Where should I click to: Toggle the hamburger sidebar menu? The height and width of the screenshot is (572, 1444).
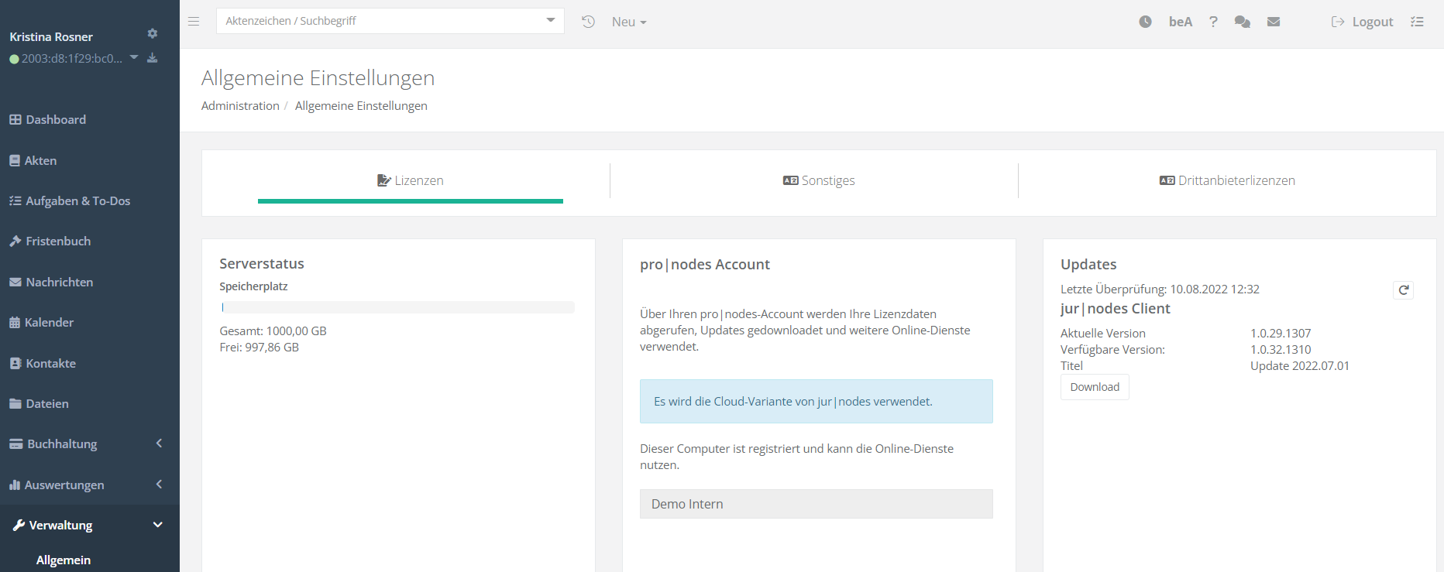pyautogui.click(x=194, y=22)
